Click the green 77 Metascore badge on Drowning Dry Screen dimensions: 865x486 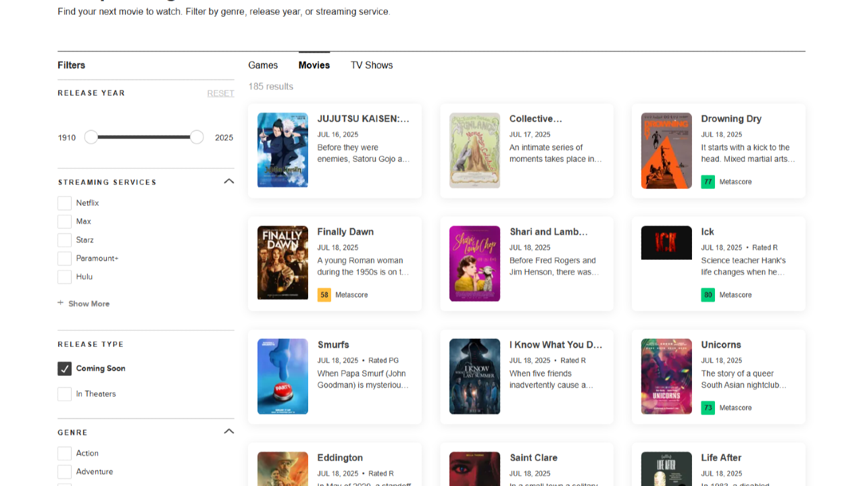708,182
